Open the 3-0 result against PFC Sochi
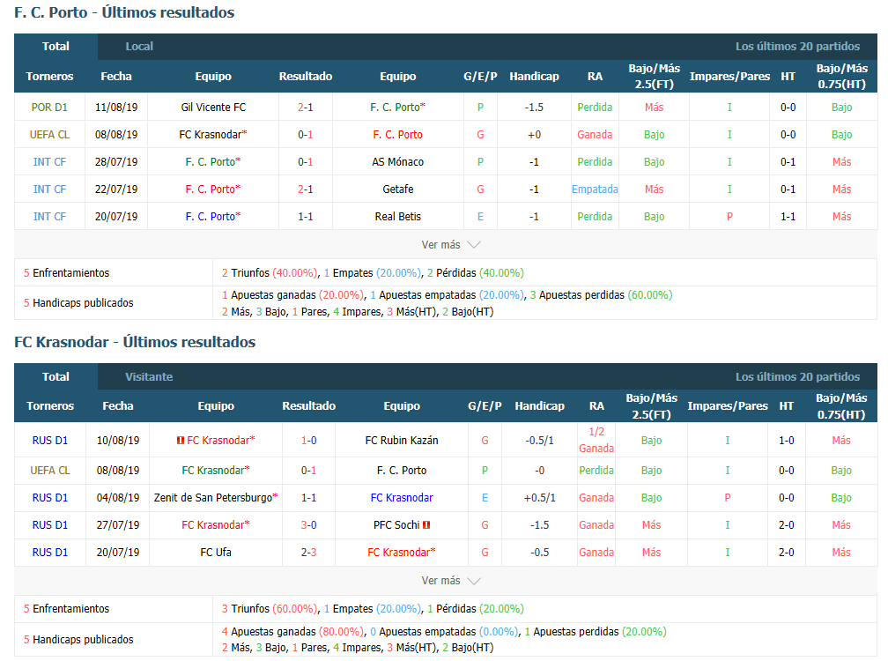 pos(308,525)
